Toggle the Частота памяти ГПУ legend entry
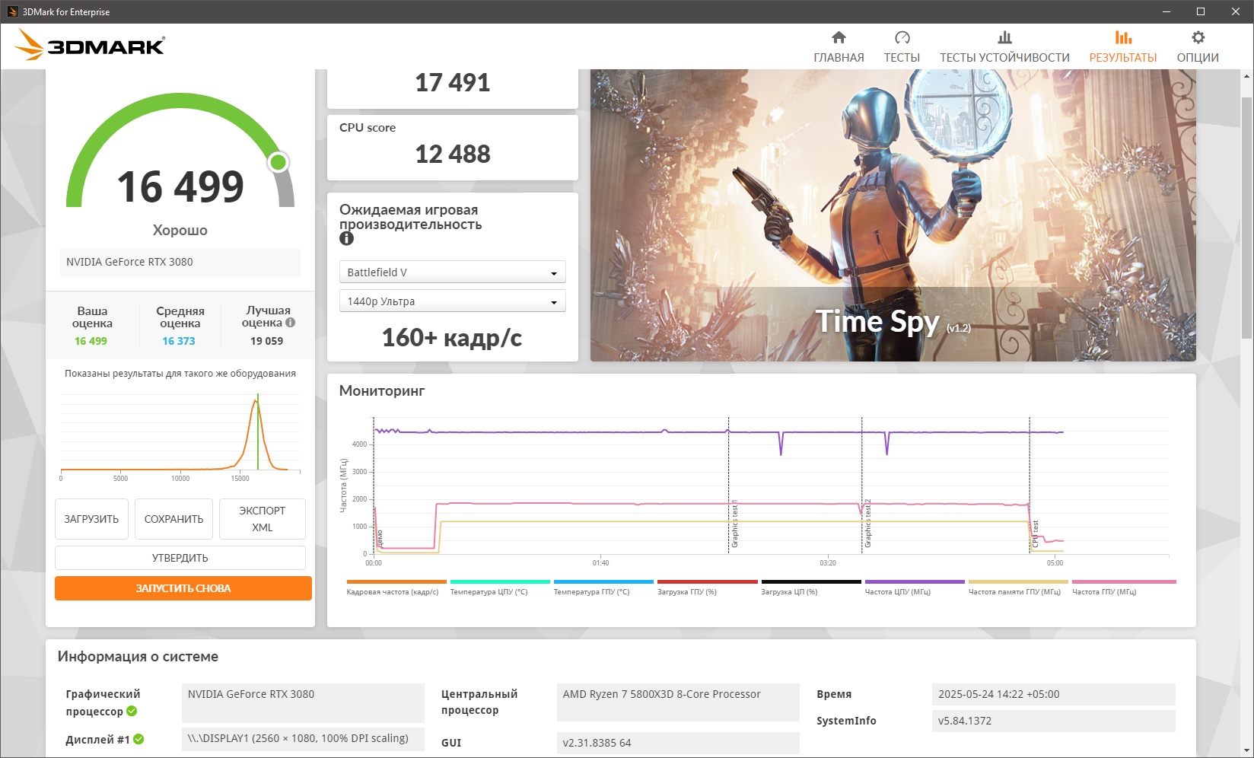The width and height of the screenshot is (1254, 758). pos(1018,587)
